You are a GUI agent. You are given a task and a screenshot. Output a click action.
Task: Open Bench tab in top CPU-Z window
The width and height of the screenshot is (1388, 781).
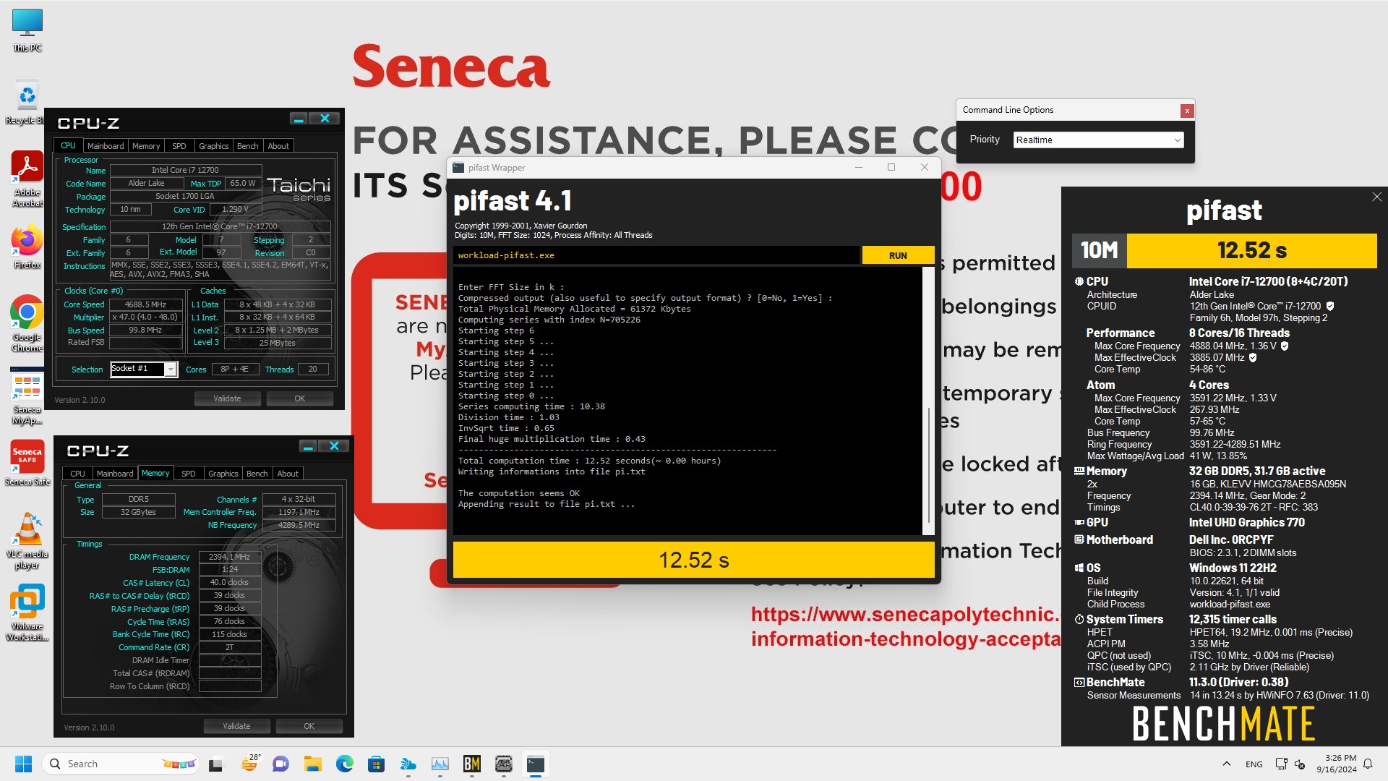(248, 146)
